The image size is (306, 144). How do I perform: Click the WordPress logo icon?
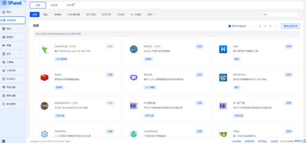tap(223, 77)
